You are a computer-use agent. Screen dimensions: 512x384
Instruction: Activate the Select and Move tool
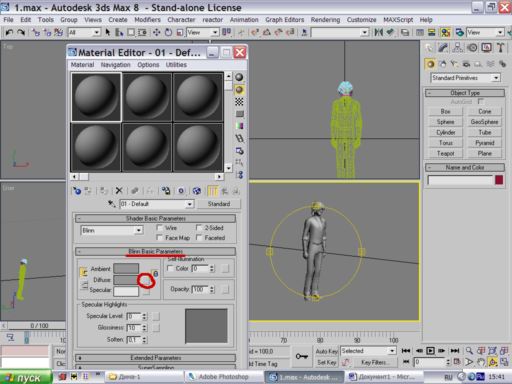(156, 32)
